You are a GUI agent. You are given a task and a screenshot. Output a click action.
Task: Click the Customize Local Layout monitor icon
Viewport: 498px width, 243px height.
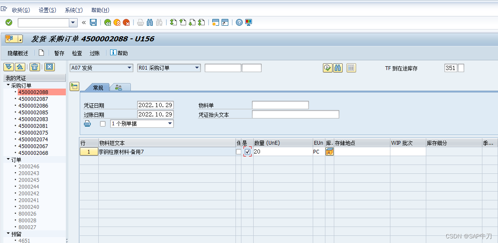point(249,22)
